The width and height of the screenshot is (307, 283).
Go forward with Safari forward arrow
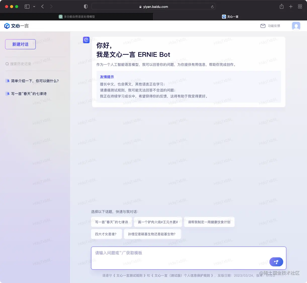[x=51, y=7]
